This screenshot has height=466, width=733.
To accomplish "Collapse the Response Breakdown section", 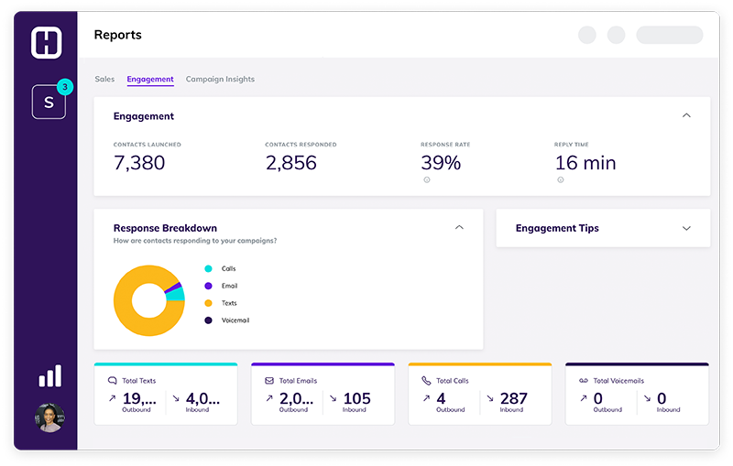I will [x=459, y=227].
